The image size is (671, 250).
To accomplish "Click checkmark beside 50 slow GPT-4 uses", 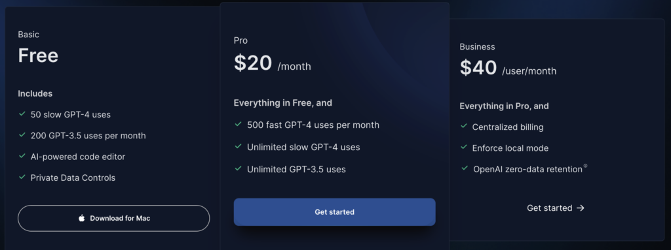I will [22, 114].
